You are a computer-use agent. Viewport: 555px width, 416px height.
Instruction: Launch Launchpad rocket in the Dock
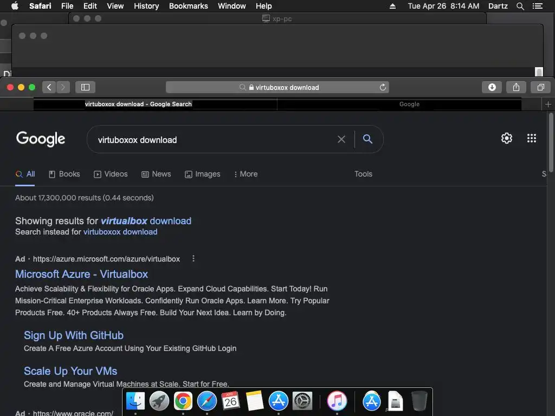click(x=159, y=401)
